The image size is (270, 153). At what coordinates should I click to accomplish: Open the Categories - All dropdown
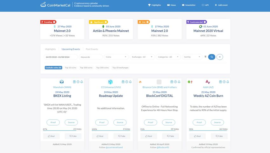point(168,57)
